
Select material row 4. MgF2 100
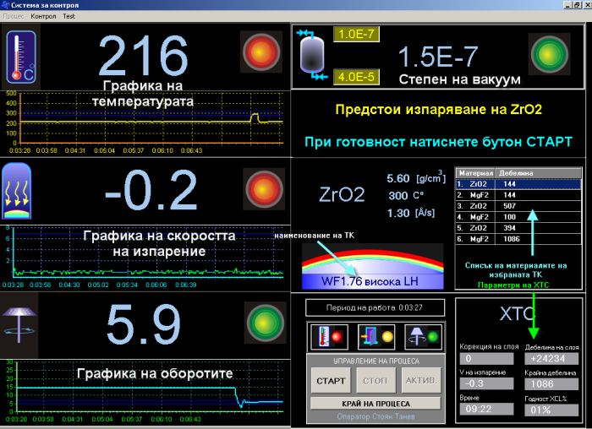(518, 217)
